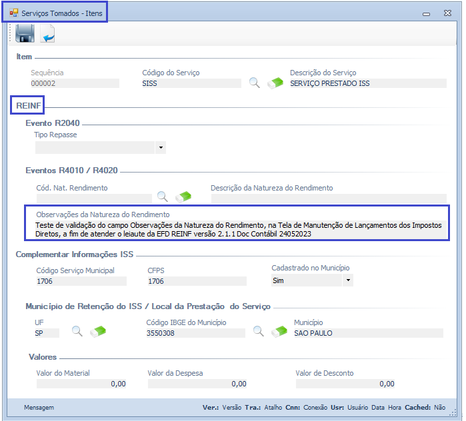
Task: Search UF using the magnifier icon
Action: (77, 331)
